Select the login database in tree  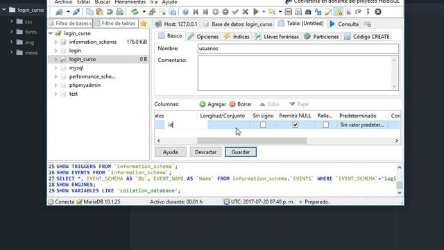(75, 51)
